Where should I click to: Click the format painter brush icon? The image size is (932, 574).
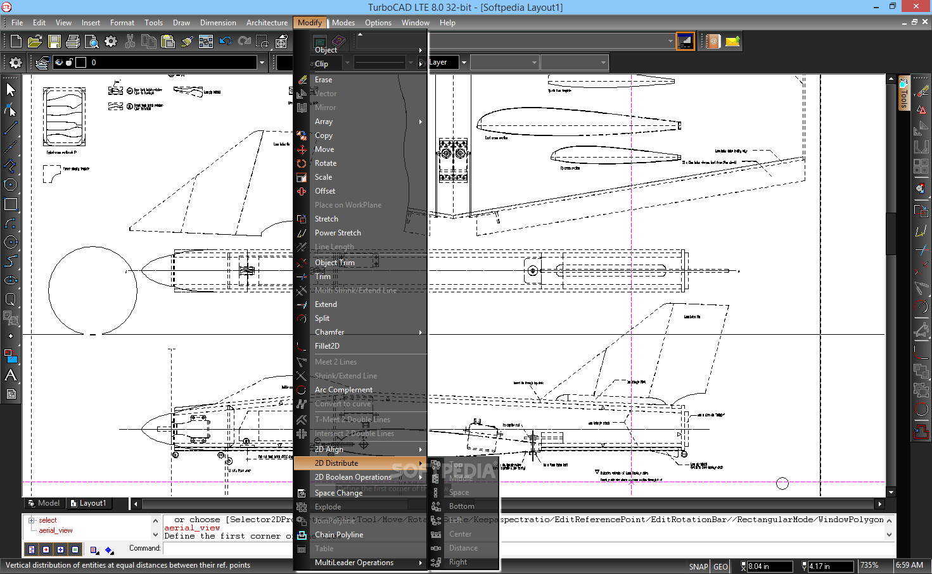click(187, 42)
